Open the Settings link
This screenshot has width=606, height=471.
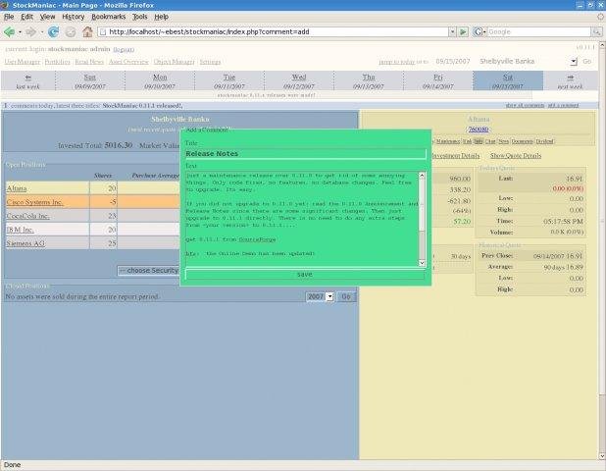[210, 62]
